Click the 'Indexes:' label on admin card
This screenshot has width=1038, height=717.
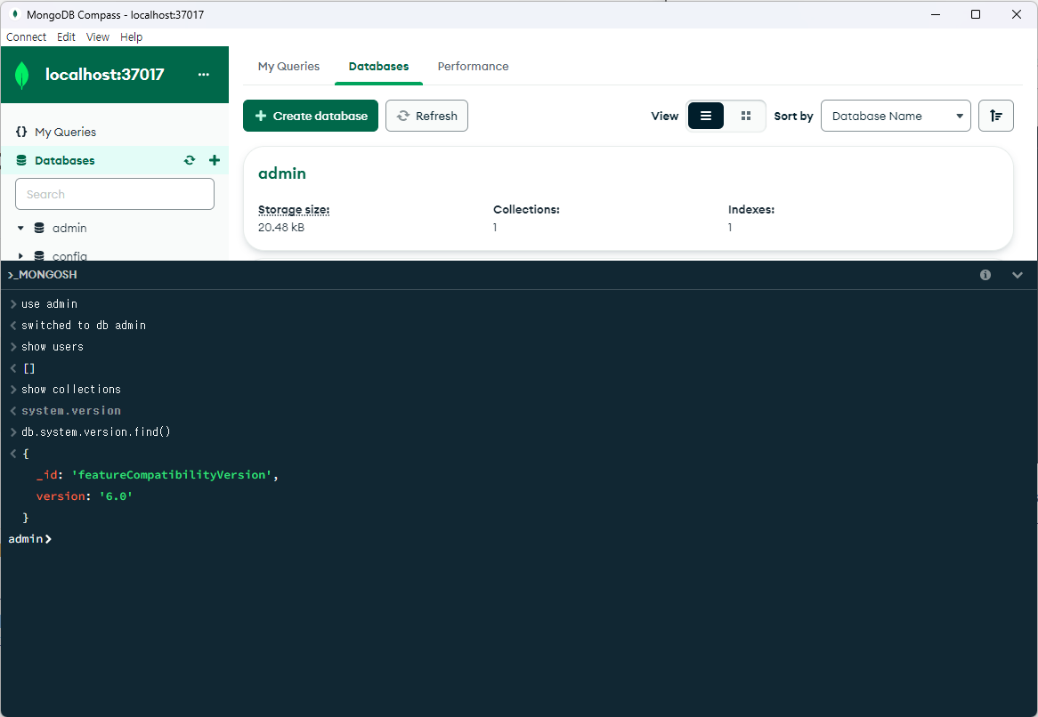click(751, 210)
